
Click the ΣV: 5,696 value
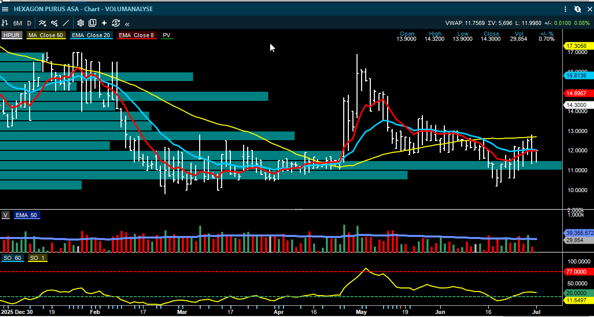pos(500,23)
